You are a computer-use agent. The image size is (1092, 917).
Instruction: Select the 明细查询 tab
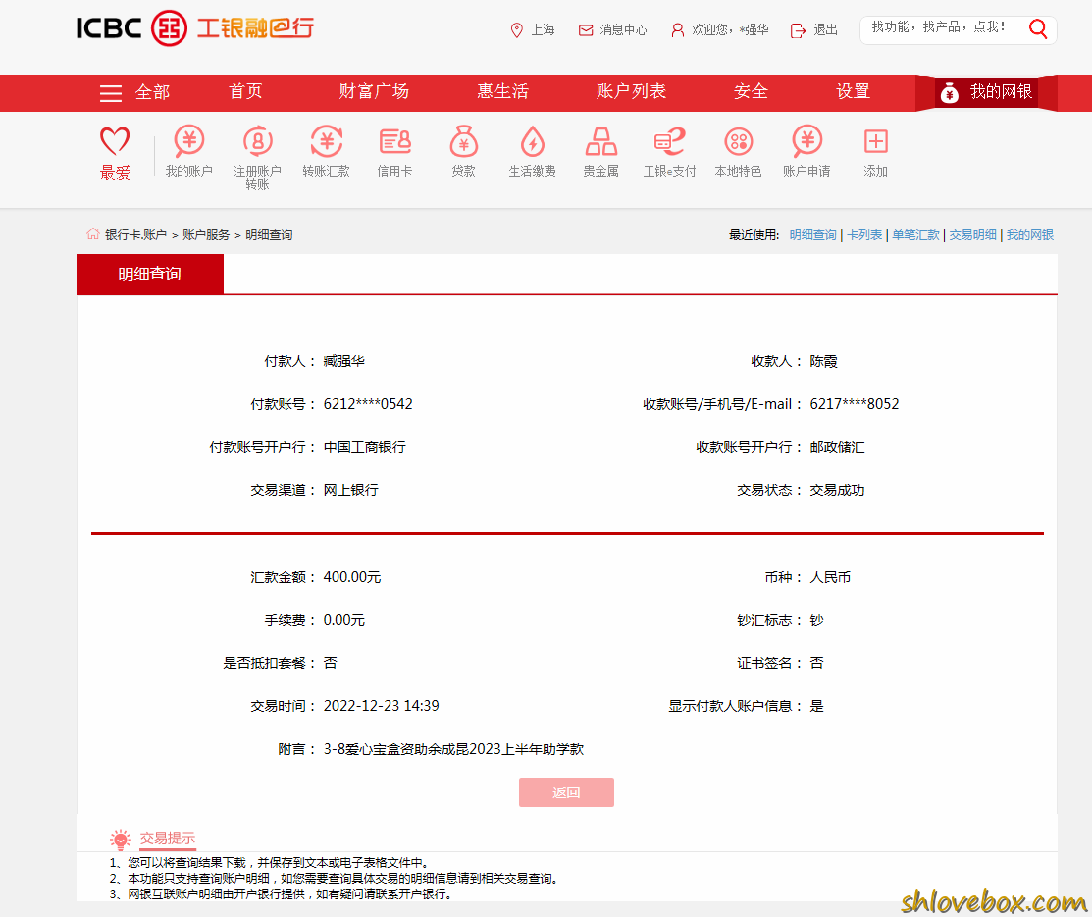pos(150,275)
